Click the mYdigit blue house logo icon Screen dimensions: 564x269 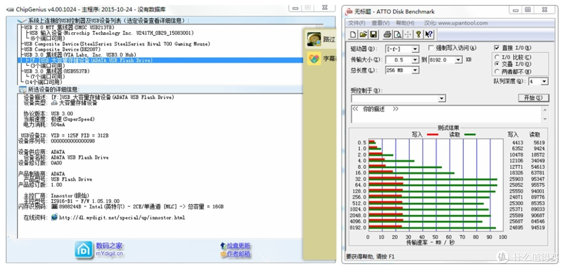(84, 250)
